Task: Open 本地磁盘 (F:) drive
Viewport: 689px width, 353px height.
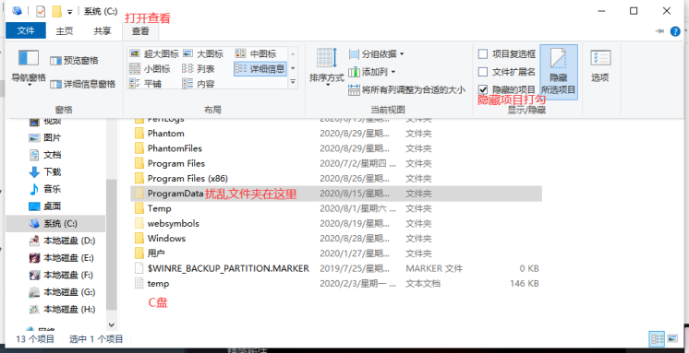Action: coord(62,275)
